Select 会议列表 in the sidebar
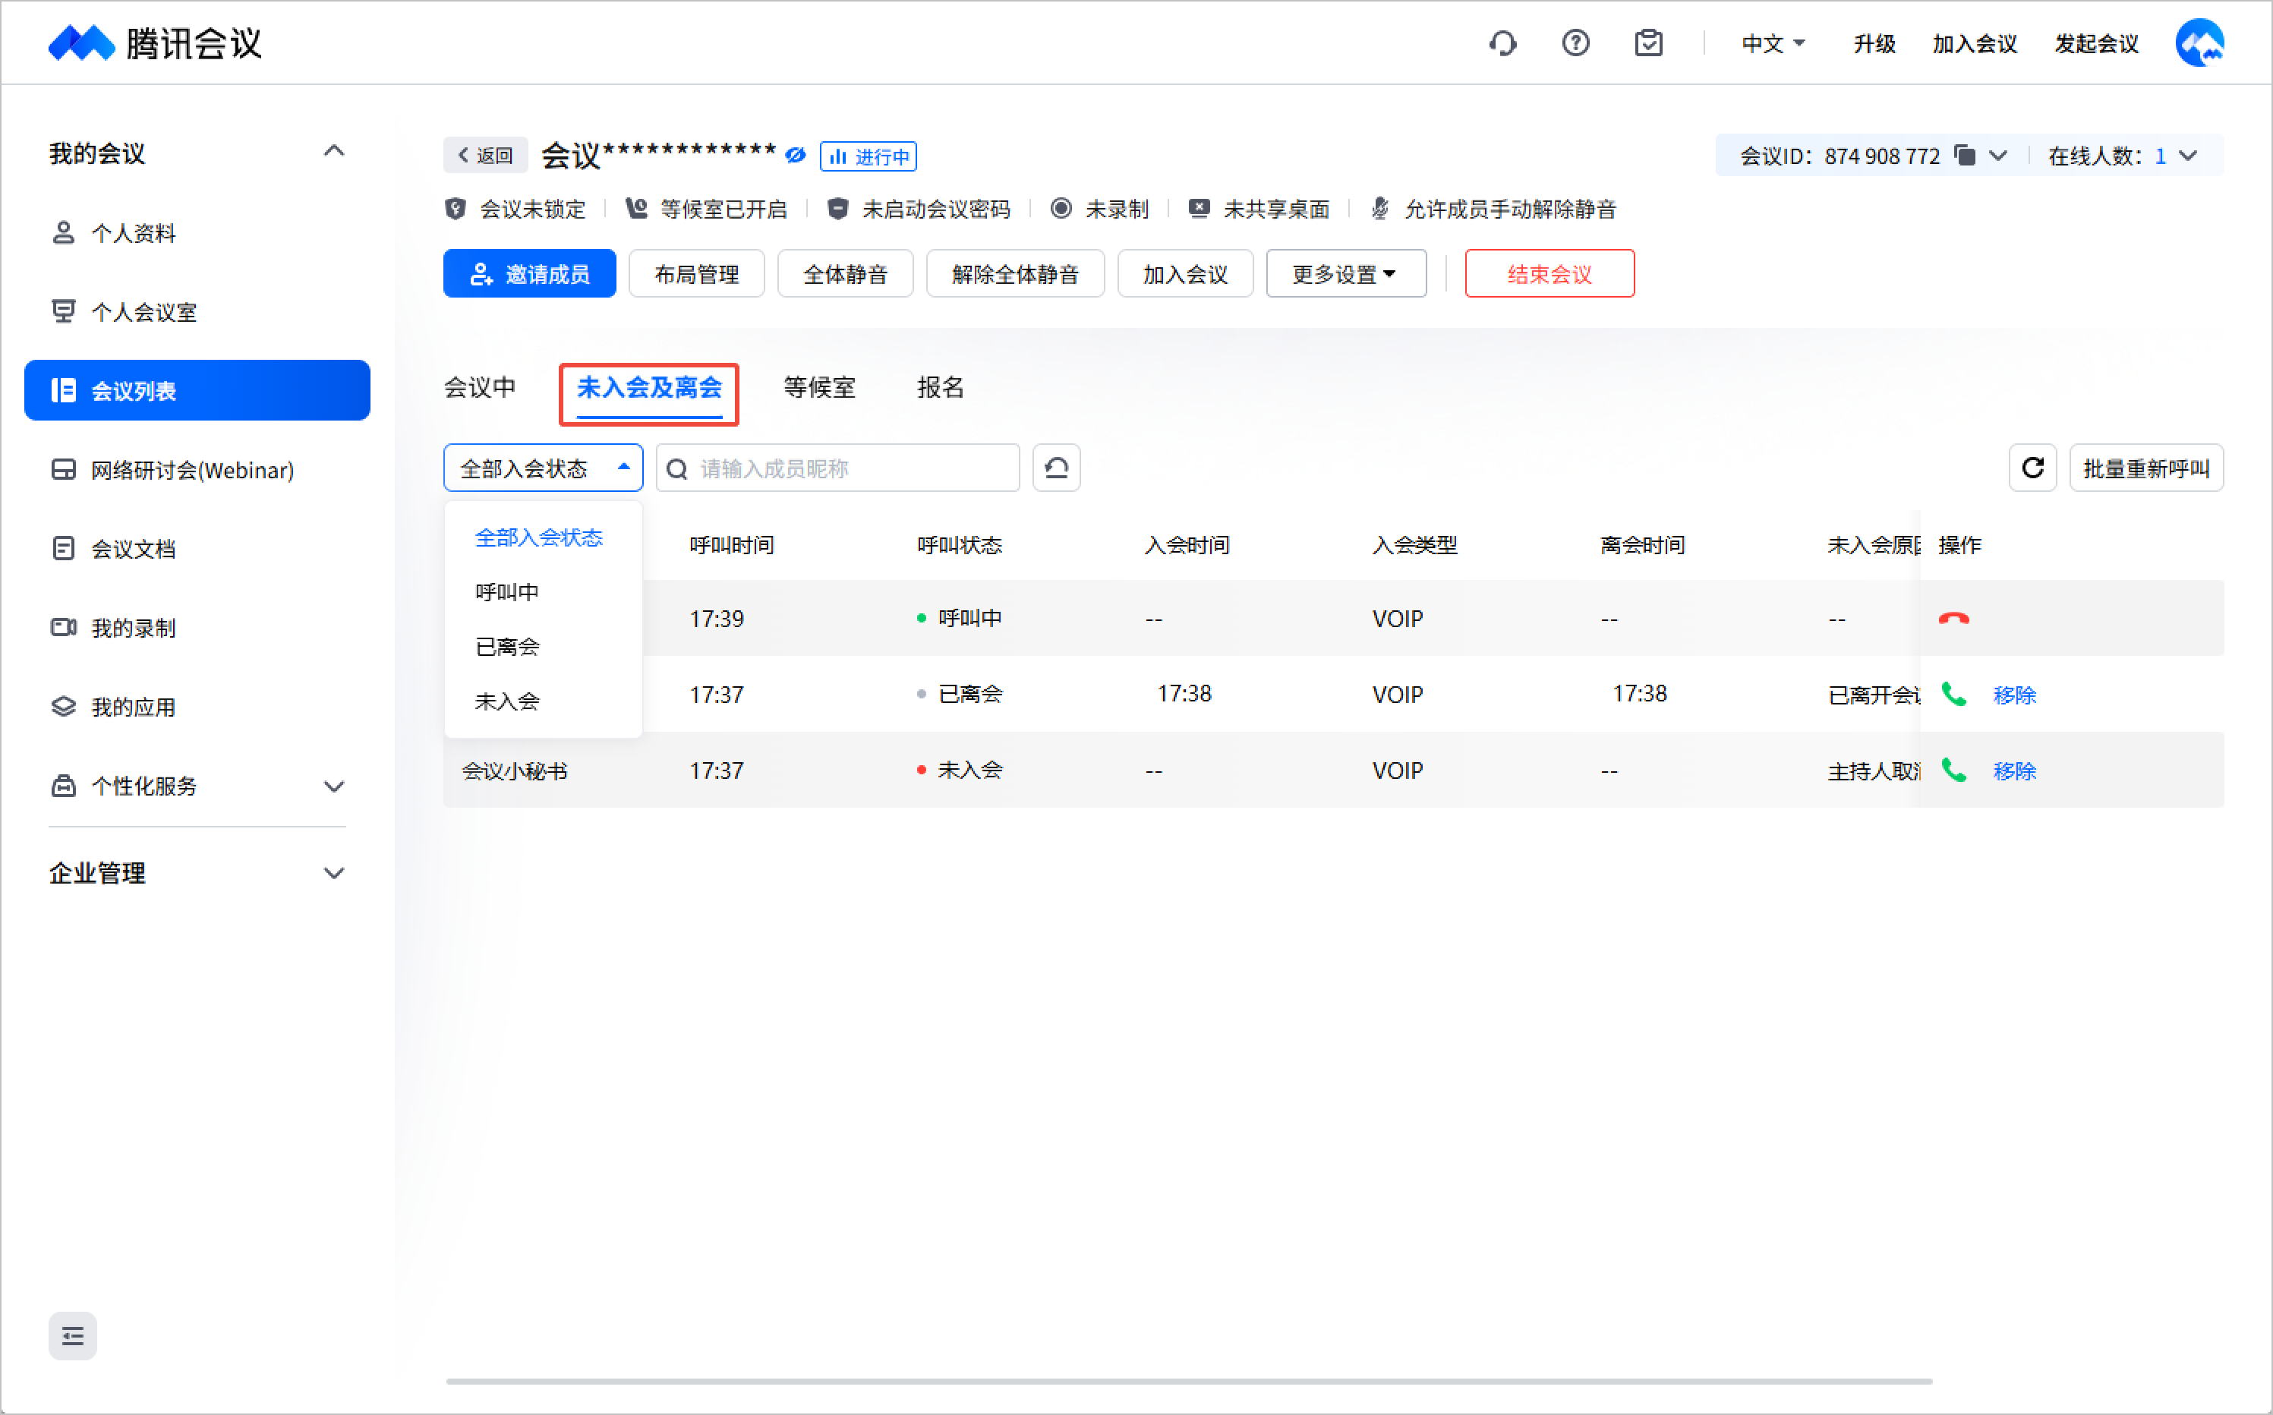 197,390
